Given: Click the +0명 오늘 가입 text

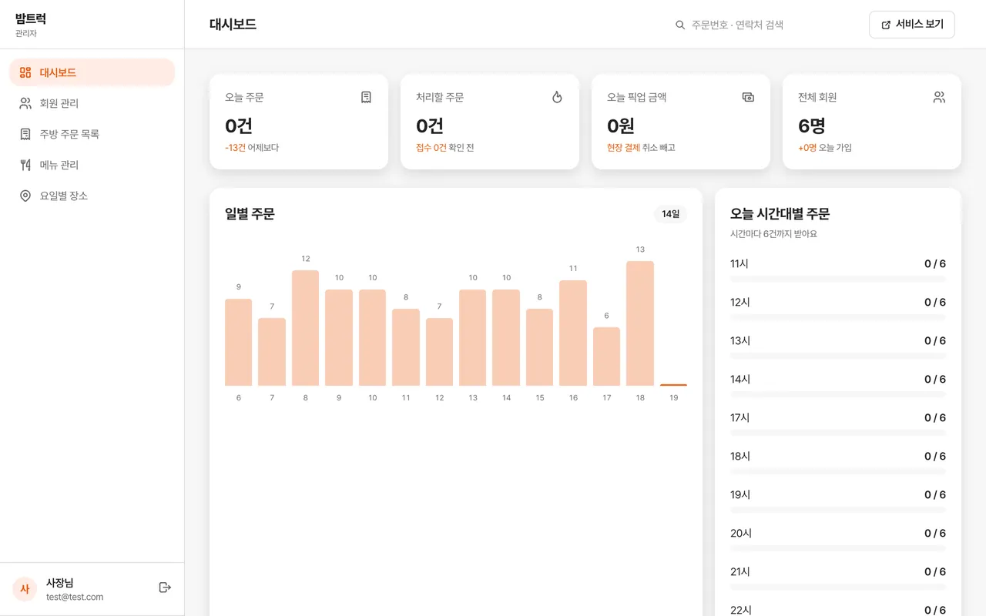Looking at the screenshot, I should pos(825,148).
